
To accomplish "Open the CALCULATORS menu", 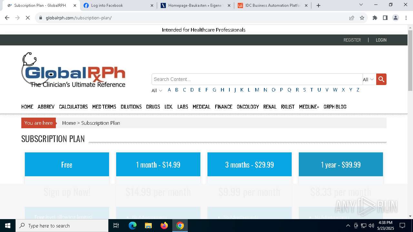I will click(x=73, y=107).
